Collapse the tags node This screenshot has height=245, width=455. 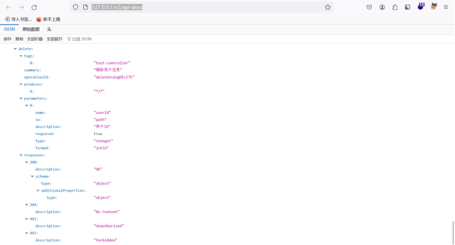click(x=21, y=56)
